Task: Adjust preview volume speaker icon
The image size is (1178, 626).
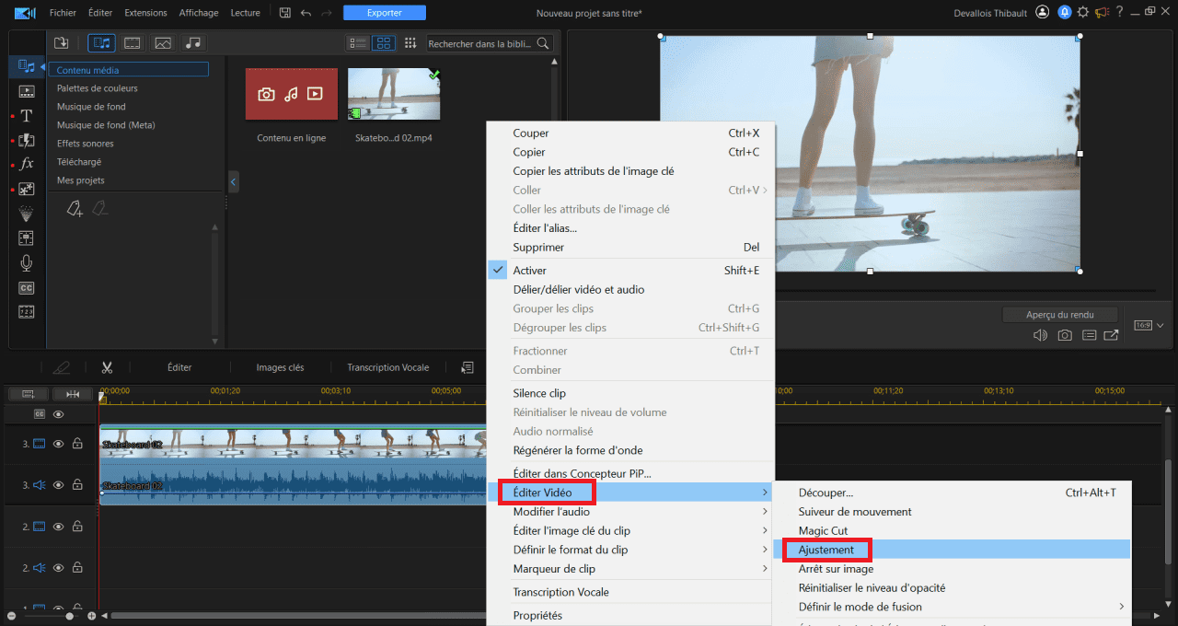Action: tap(1040, 335)
